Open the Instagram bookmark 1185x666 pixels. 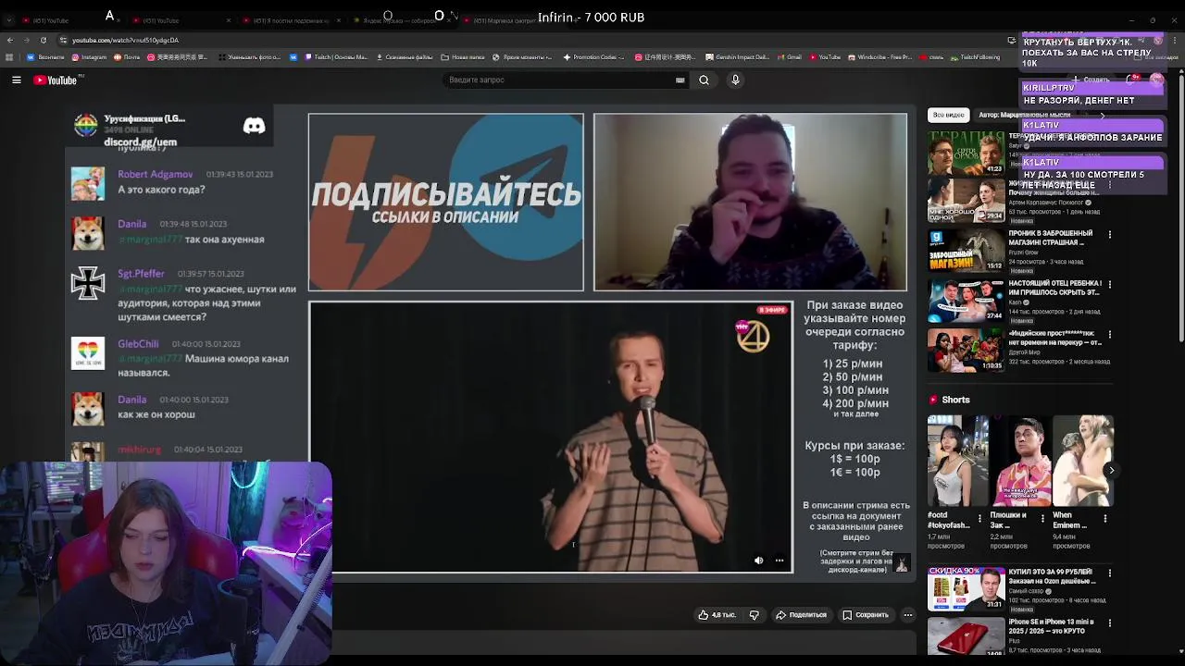(x=89, y=57)
